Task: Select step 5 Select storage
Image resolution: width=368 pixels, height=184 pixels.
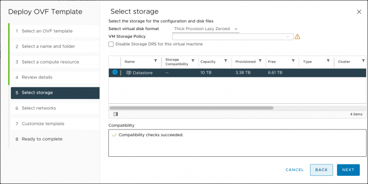Action: (x=55, y=93)
